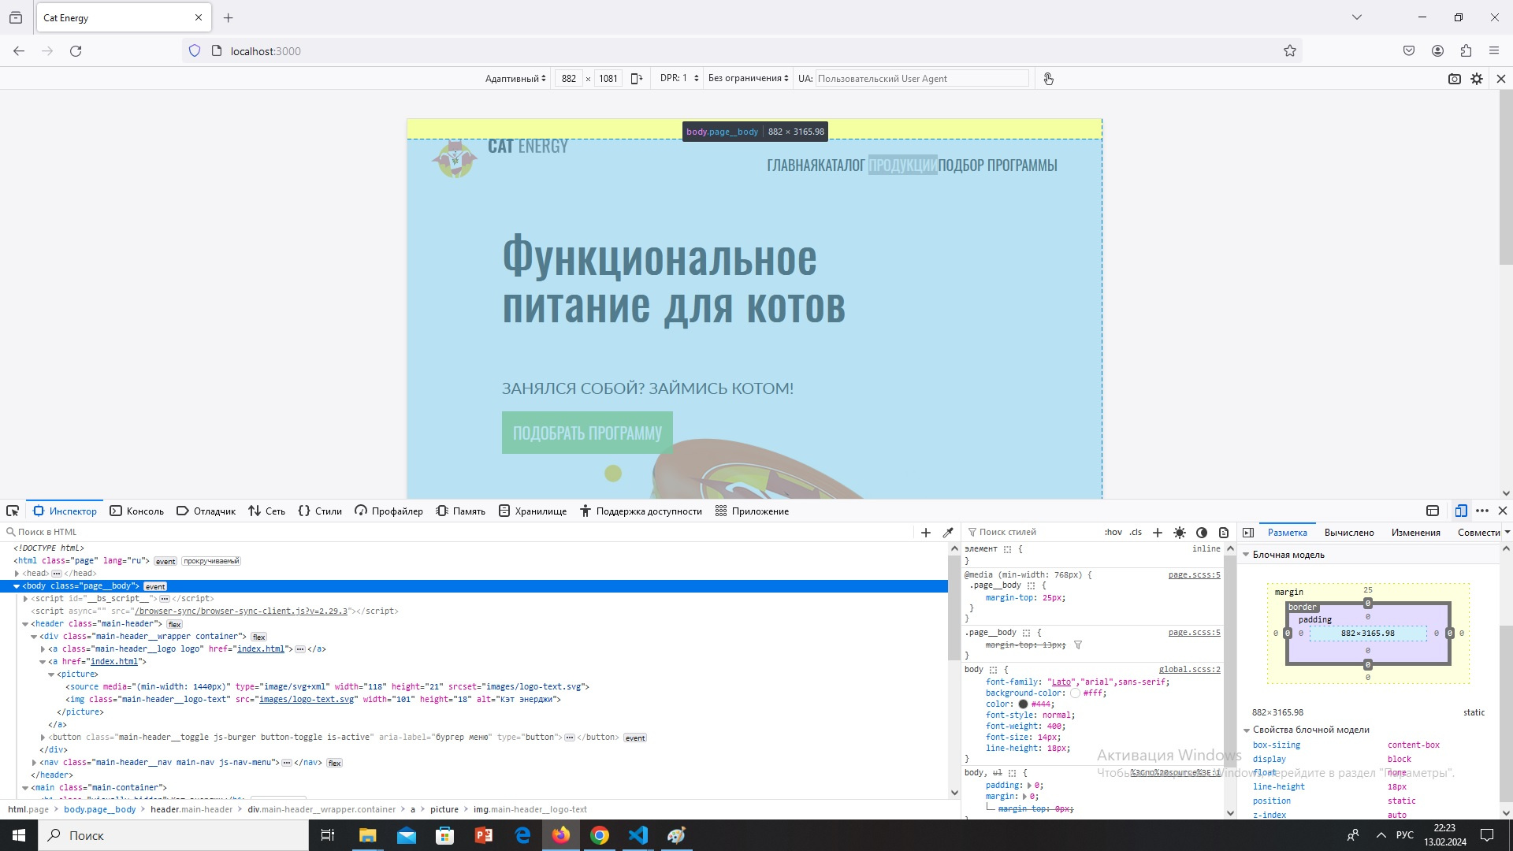Expand the __bs_script__ script node
This screenshot has width=1513, height=851.
(25, 599)
